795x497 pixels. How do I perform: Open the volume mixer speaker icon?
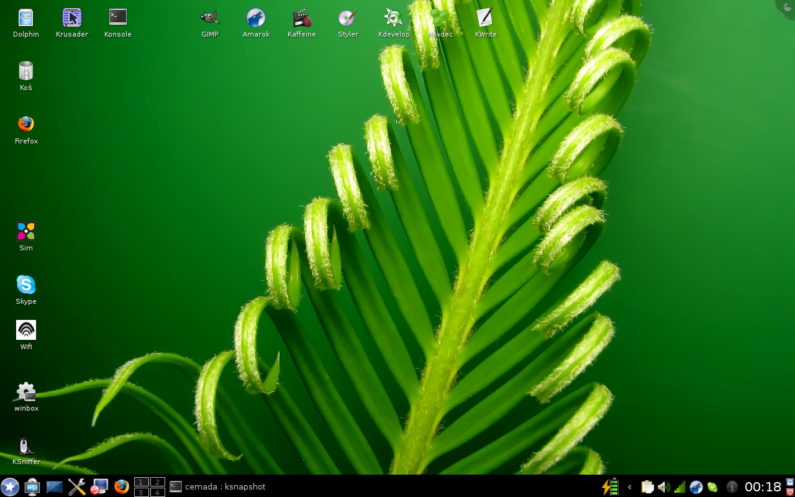click(663, 487)
